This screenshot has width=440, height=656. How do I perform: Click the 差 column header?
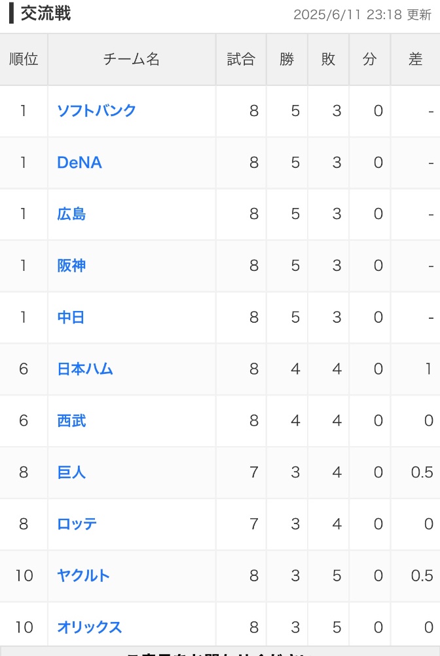tap(415, 60)
